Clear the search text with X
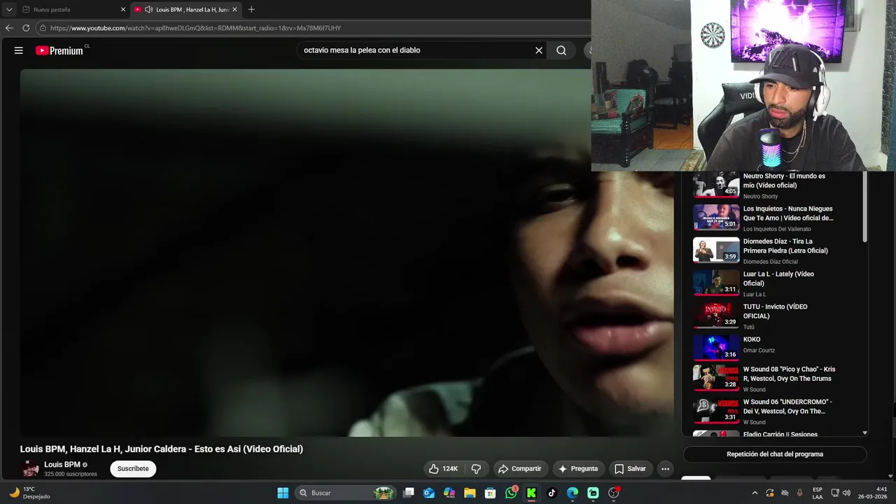Viewport: 896px width, 504px height. coord(539,50)
